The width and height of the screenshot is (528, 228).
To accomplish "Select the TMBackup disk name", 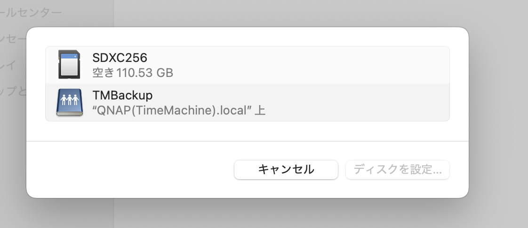I will 122,95.
